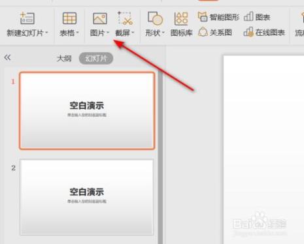
Task: Open the 图片 dropdown arrow
Action: coord(108,33)
